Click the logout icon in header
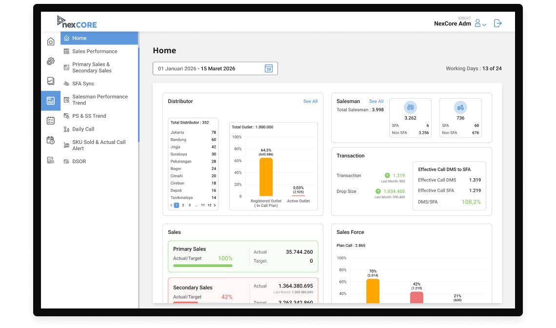Image resolution: width=556 pixels, height=328 pixels. point(498,23)
